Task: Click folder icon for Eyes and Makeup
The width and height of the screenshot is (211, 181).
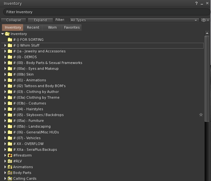Action: pyautogui.click(x=10, y=69)
